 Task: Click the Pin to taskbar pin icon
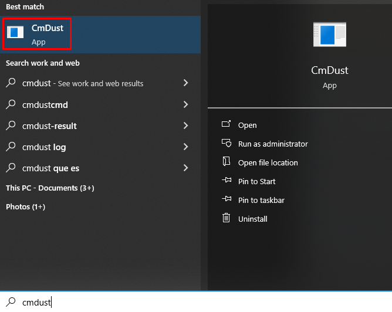pos(226,200)
